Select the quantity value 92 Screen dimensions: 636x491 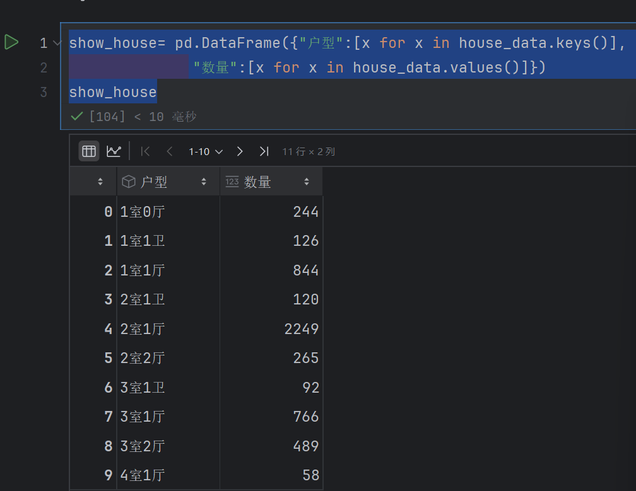[x=310, y=387]
